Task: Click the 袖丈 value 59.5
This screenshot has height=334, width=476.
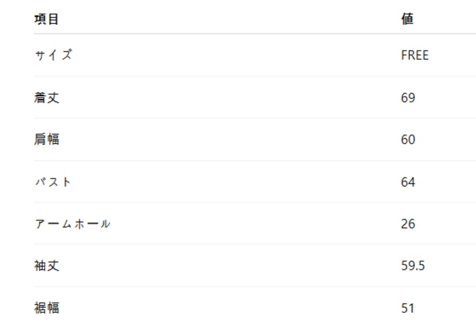Action: point(413,266)
